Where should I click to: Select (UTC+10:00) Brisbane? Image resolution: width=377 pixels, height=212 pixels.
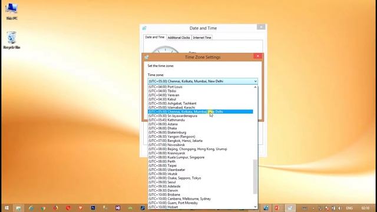200,194
